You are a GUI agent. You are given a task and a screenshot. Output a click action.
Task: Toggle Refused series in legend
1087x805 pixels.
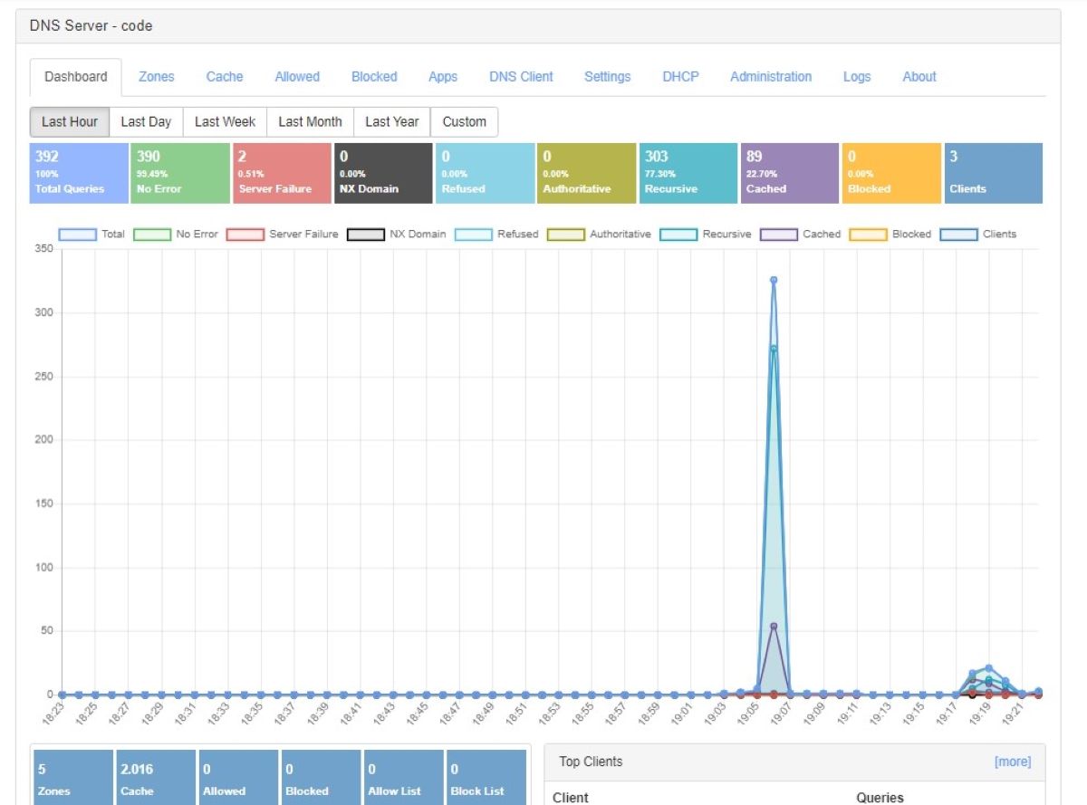(496, 235)
